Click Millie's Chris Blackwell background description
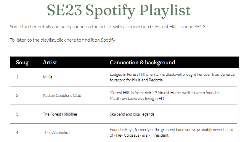The width and height of the screenshot is (249, 142). [172, 77]
